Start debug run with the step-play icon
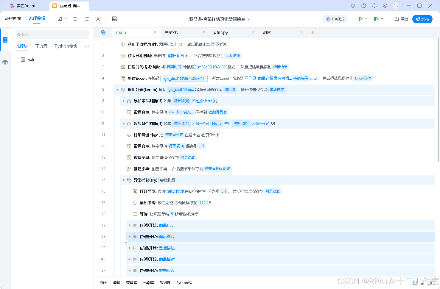Screen dimensions: 440x289 pos(376,19)
